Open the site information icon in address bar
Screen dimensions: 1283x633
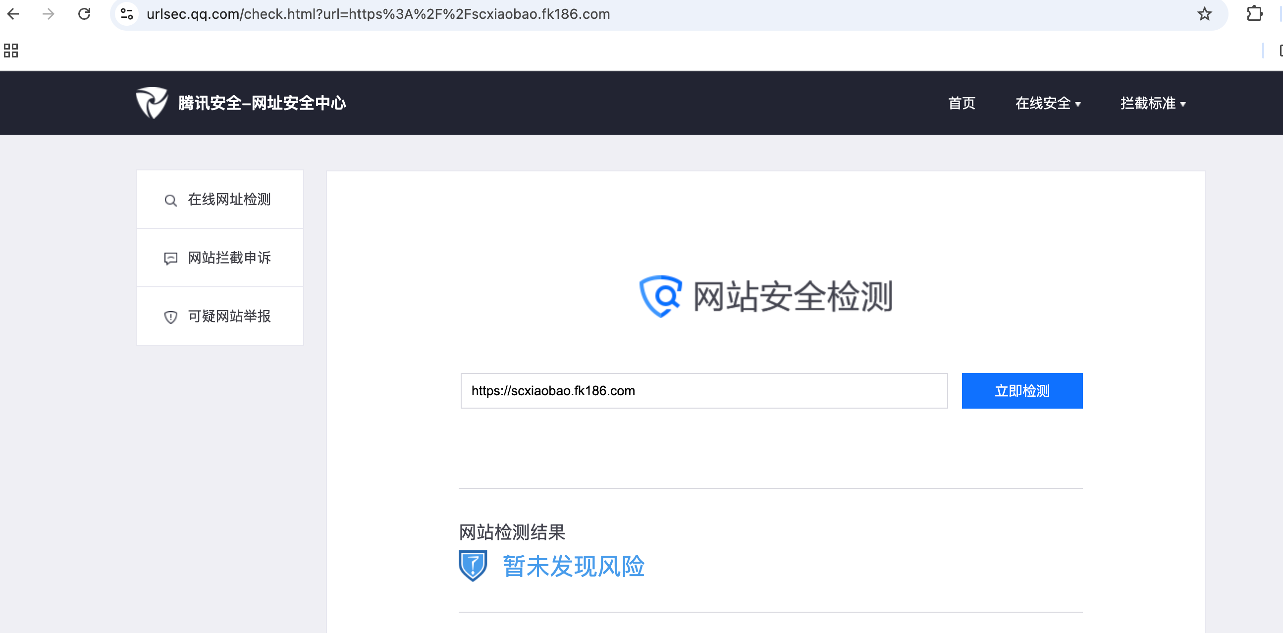pyautogui.click(x=127, y=14)
